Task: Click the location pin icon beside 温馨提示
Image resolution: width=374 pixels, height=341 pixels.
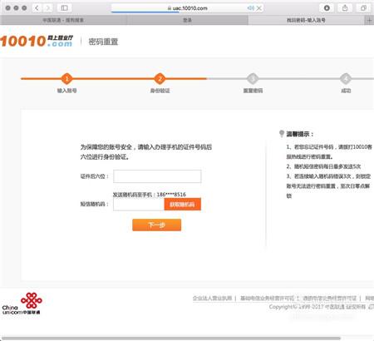Action: [282, 134]
